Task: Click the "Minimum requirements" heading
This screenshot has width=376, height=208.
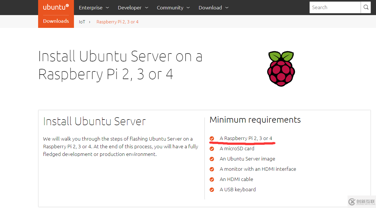Action: 255,120
